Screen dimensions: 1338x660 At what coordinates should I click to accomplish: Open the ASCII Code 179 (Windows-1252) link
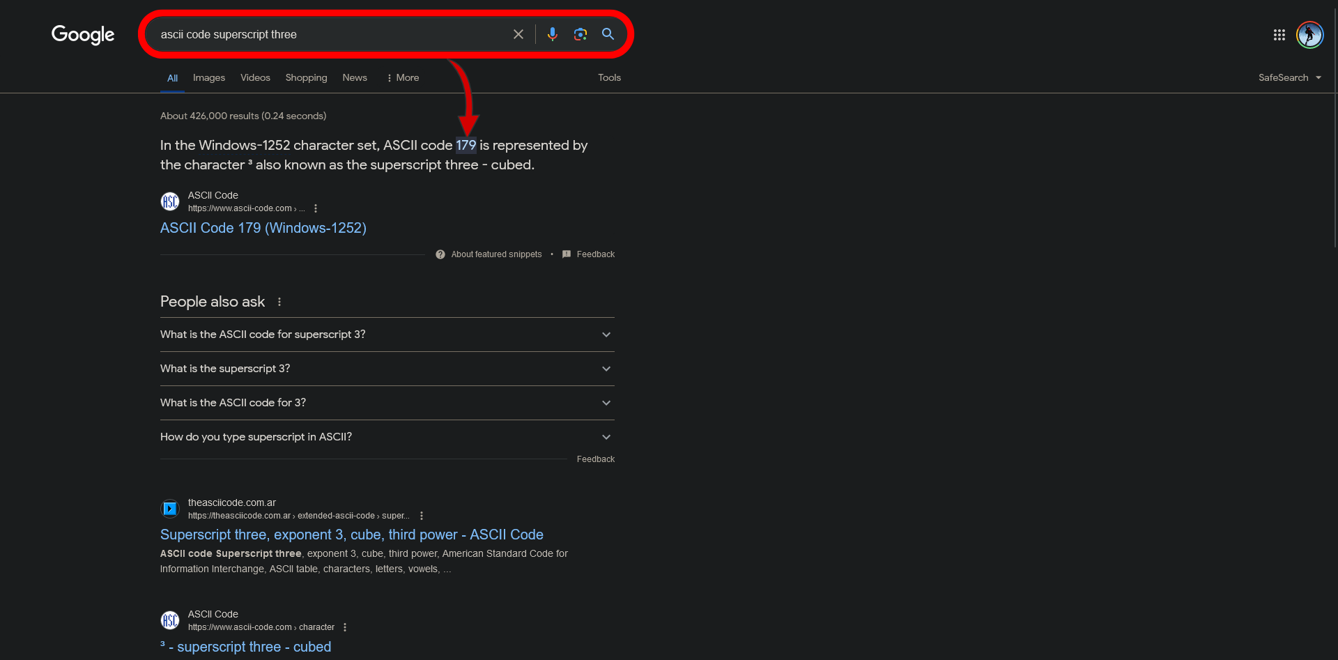[263, 228]
